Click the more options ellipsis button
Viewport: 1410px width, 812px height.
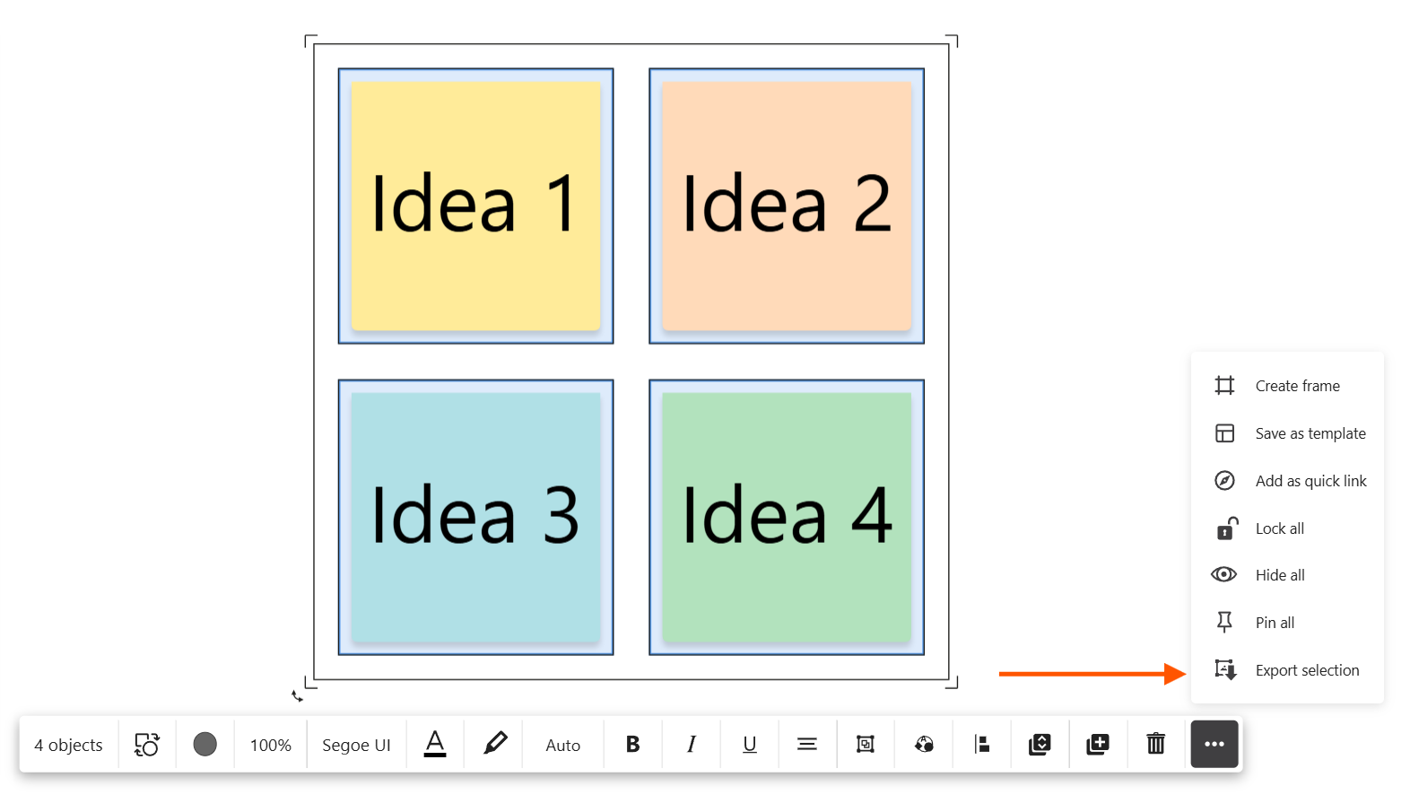1214,744
